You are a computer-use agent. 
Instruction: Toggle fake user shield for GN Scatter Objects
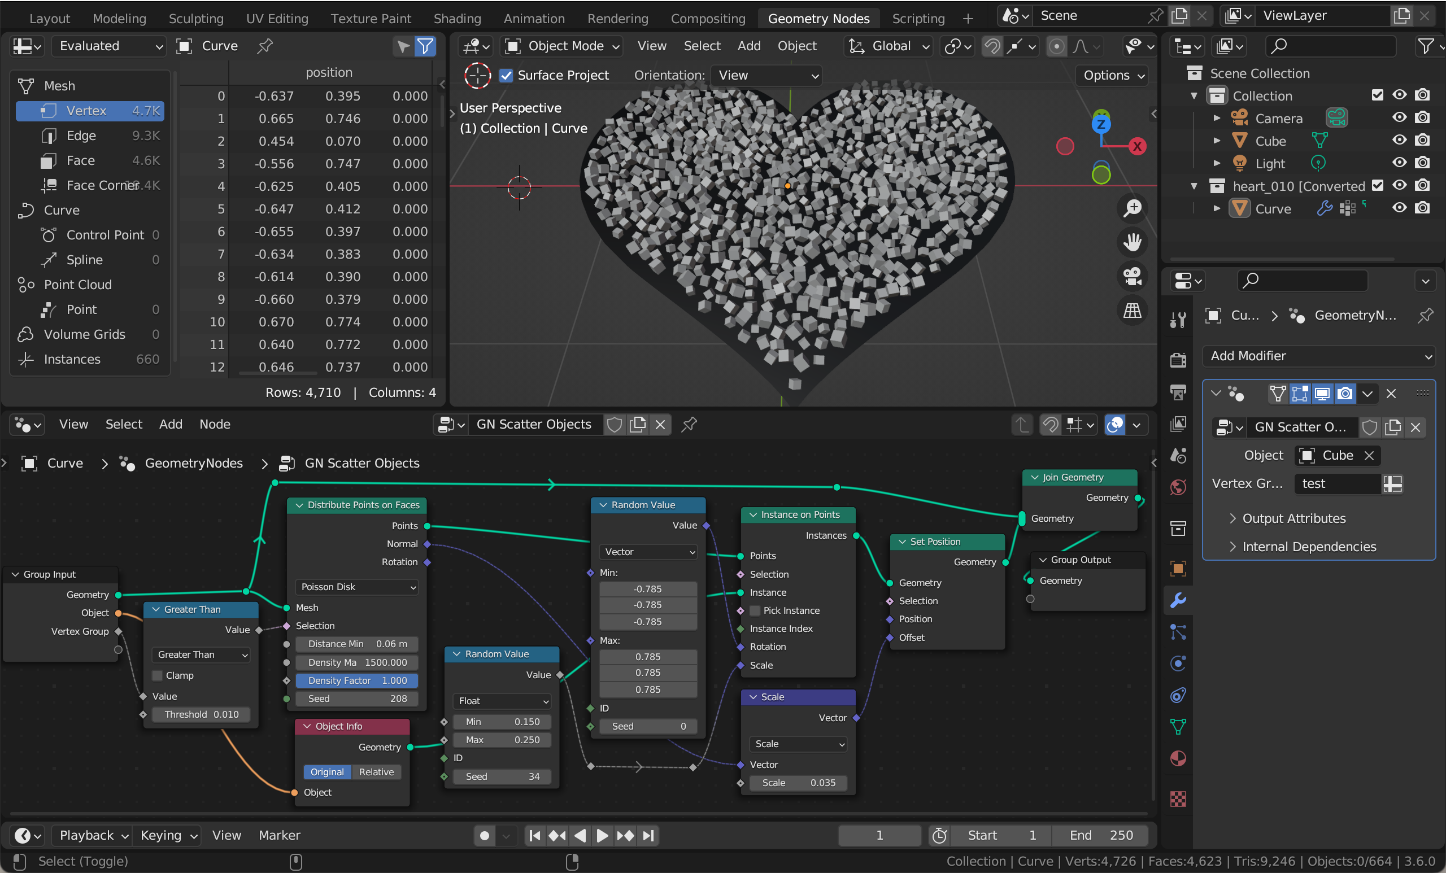coord(615,424)
